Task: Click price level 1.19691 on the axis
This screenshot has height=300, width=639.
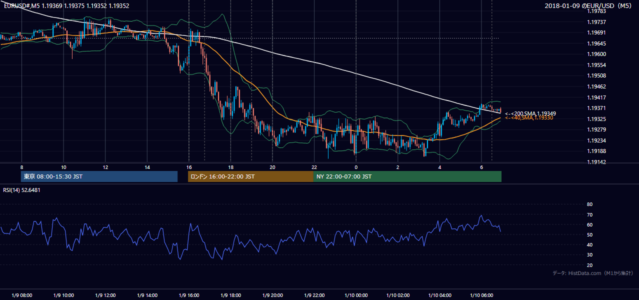Action: (x=596, y=32)
